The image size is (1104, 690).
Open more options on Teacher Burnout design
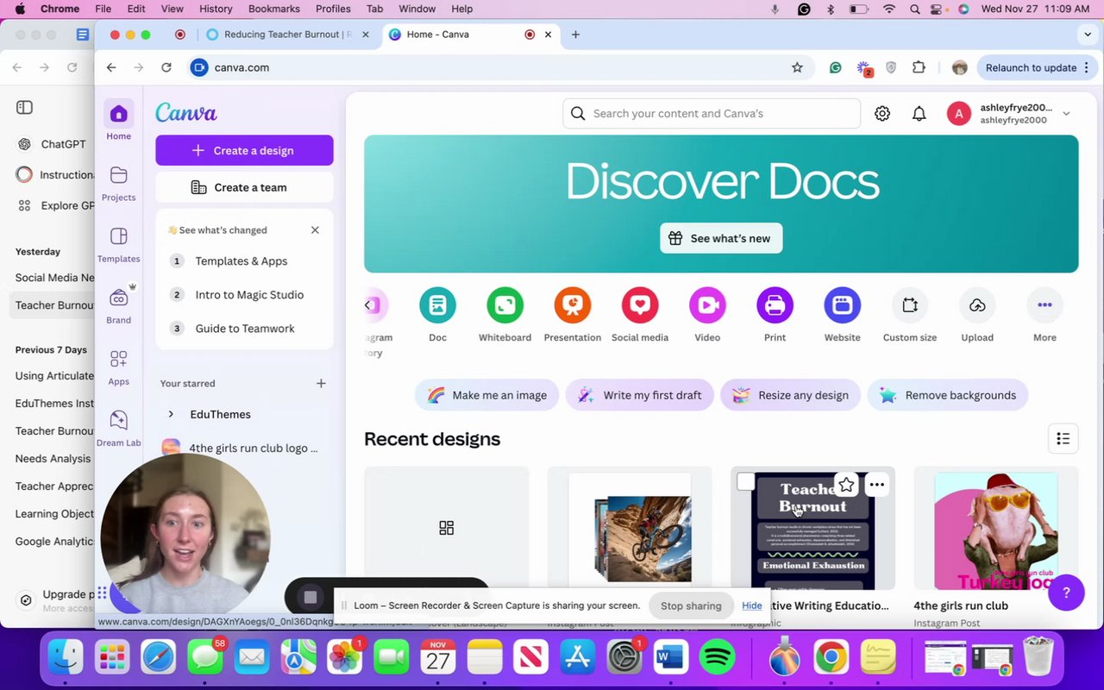(x=877, y=485)
